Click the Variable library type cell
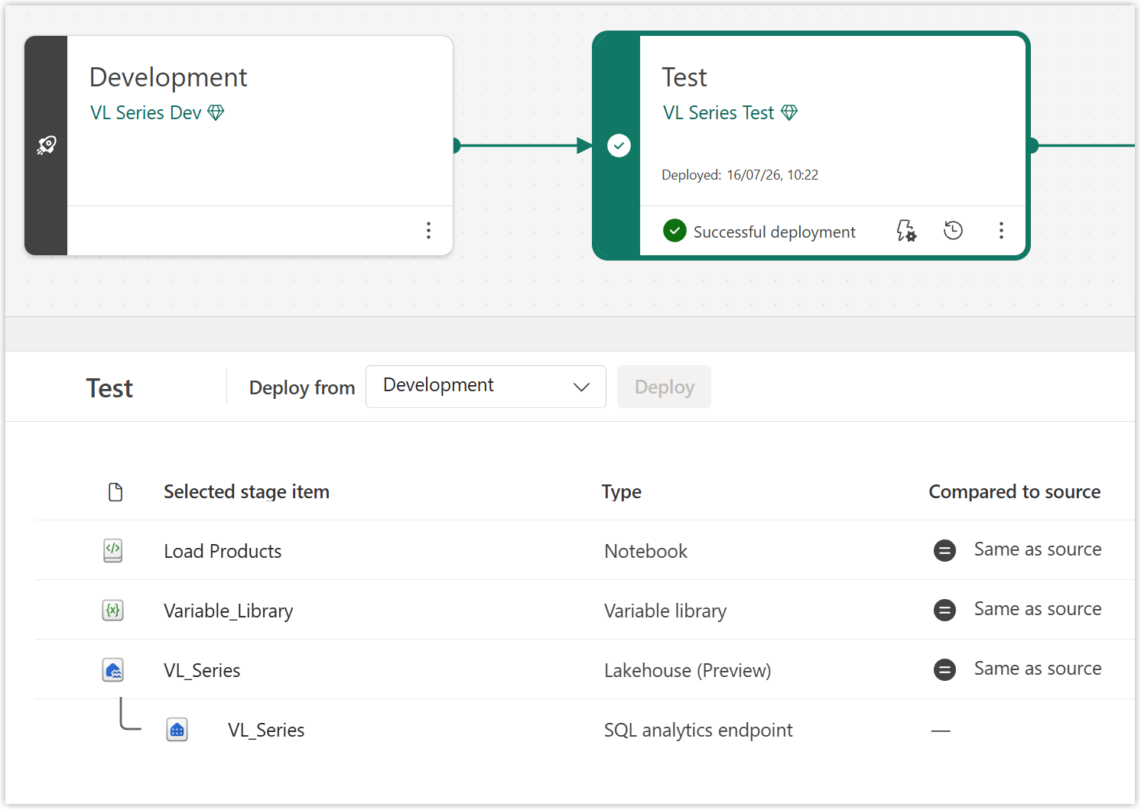1141x810 pixels. [665, 611]
